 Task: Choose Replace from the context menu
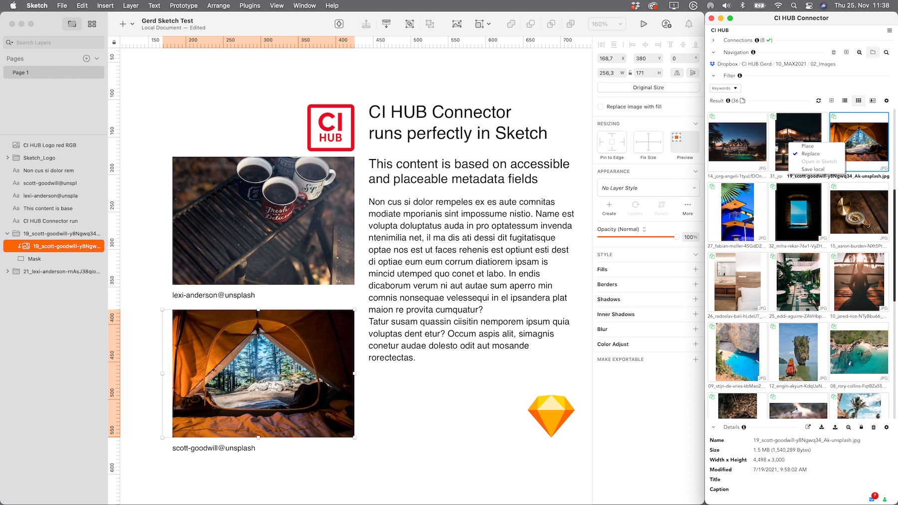pyautogui.click(x=810, y=154)
